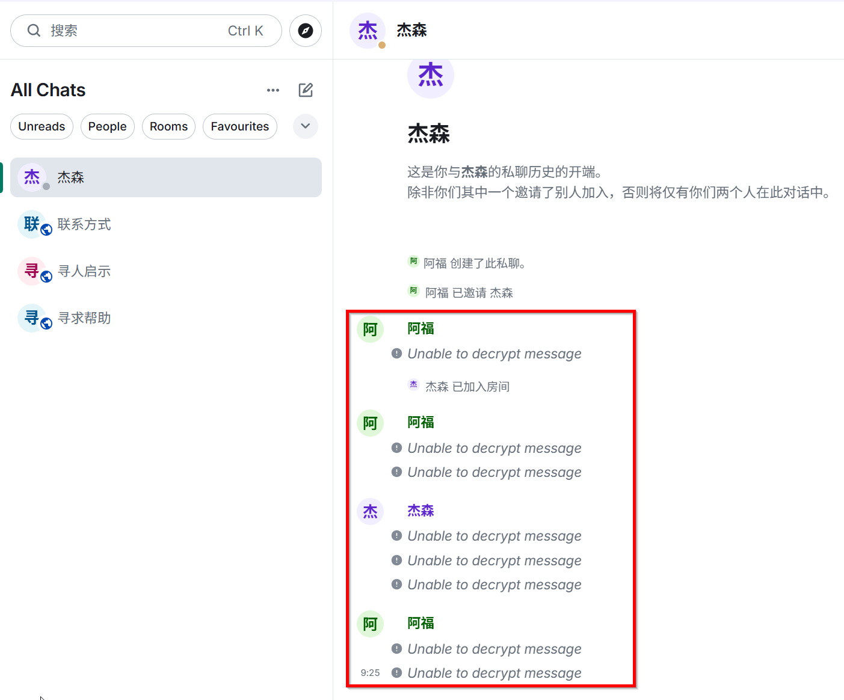Click the 寻求帮助 room avatar
The height and width of the screenshot is (700, 844).
coord(32,318)
